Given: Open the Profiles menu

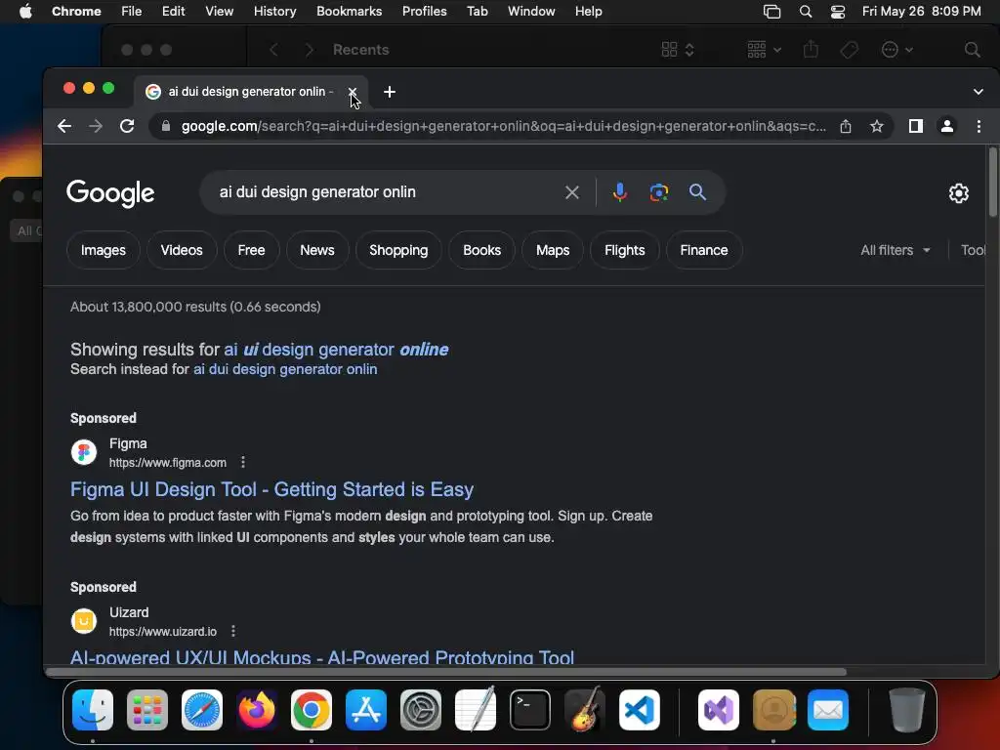Looking at the screenshot, I should [x=424, y=12].
